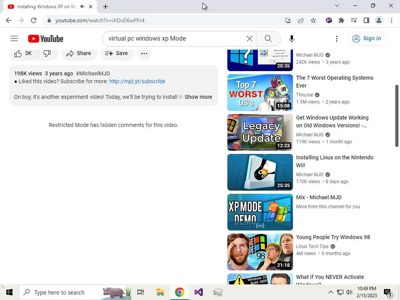400x300 pixels.
Task: Open a new tab with plus
Action: [x=105, y=7]
